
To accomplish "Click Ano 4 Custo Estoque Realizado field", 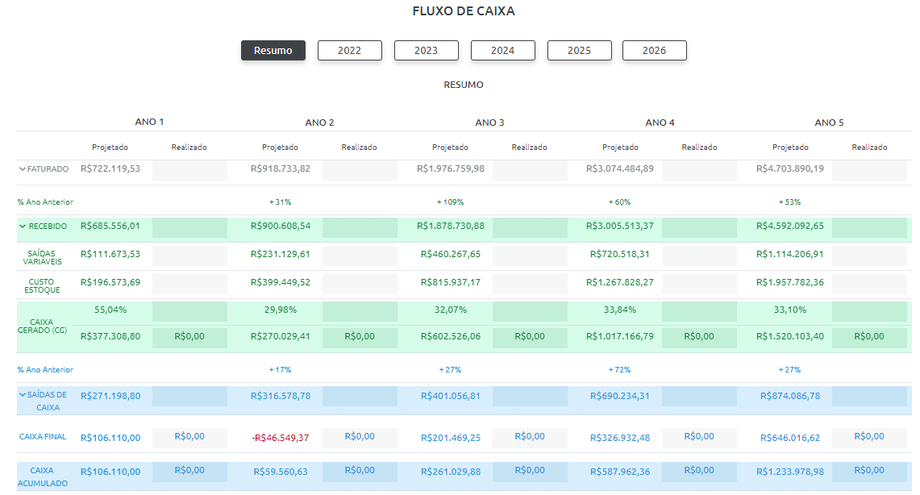I will [x=699, y=283].
